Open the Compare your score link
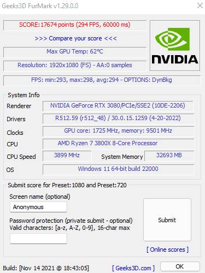The image size is (205, 273). tap(75, 38)
